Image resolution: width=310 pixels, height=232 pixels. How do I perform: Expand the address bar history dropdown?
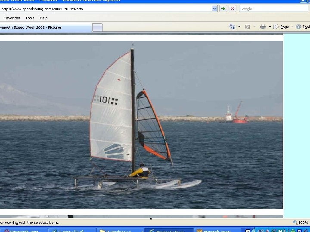(x=214, y=9)
